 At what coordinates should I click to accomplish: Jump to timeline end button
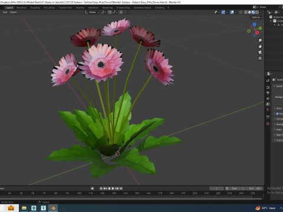point(121,188)
